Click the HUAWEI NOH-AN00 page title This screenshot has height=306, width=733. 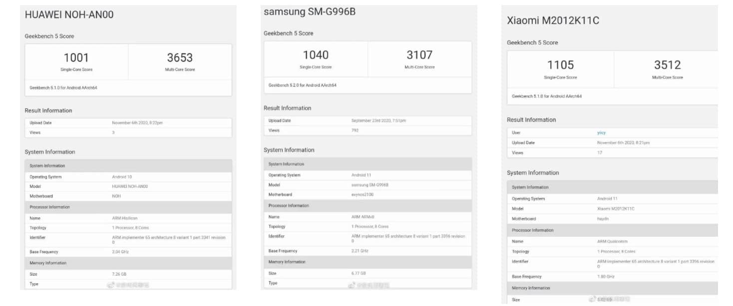pos(69,15)
